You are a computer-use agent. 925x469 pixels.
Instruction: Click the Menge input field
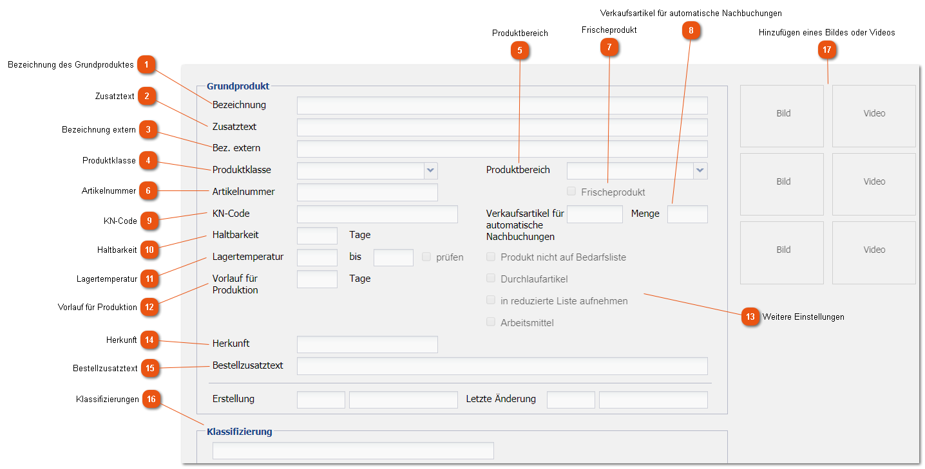pos(687,214)
